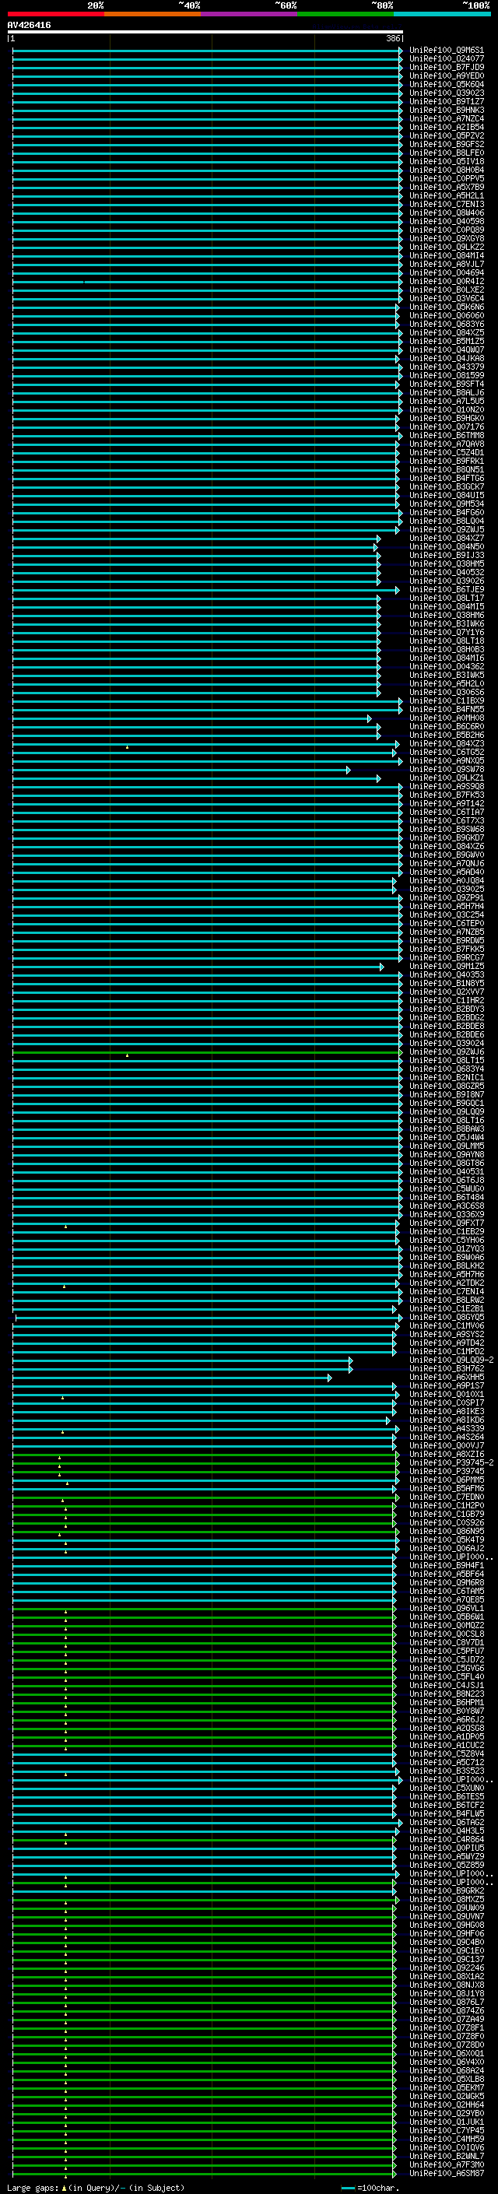Select the UniRef100_A8VJL7 label
The width and height of the screenshot is (498, 2194).
click(x=447, y=264)
